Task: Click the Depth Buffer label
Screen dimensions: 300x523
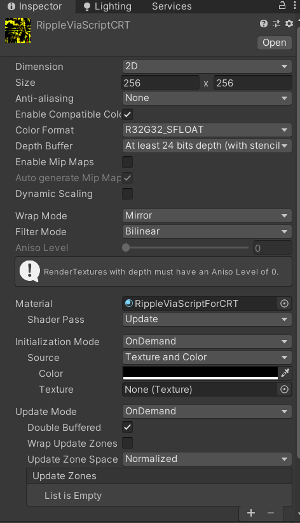Action: [x=44, y=146]
